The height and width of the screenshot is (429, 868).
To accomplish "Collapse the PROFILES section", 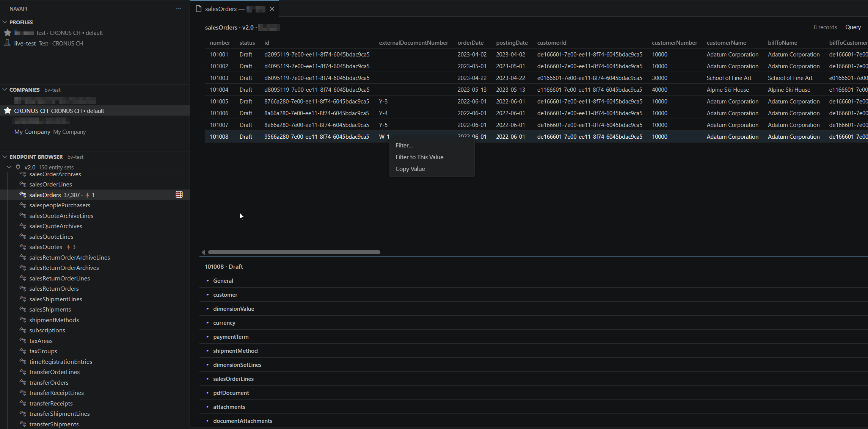I will tap(5, 22).
